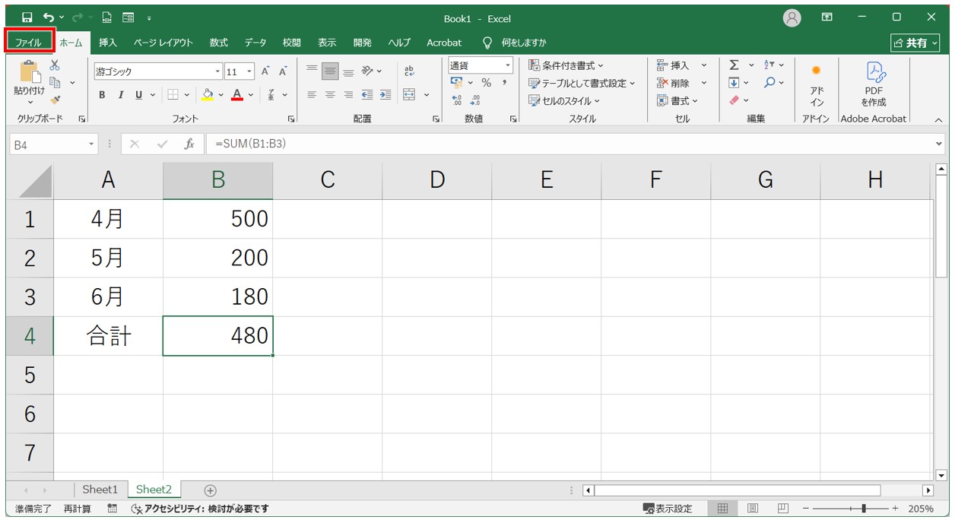Toggle bottom align for cell content
This screenshot has height=523, width=955.
pyautogui.click(x=348, y=71)
